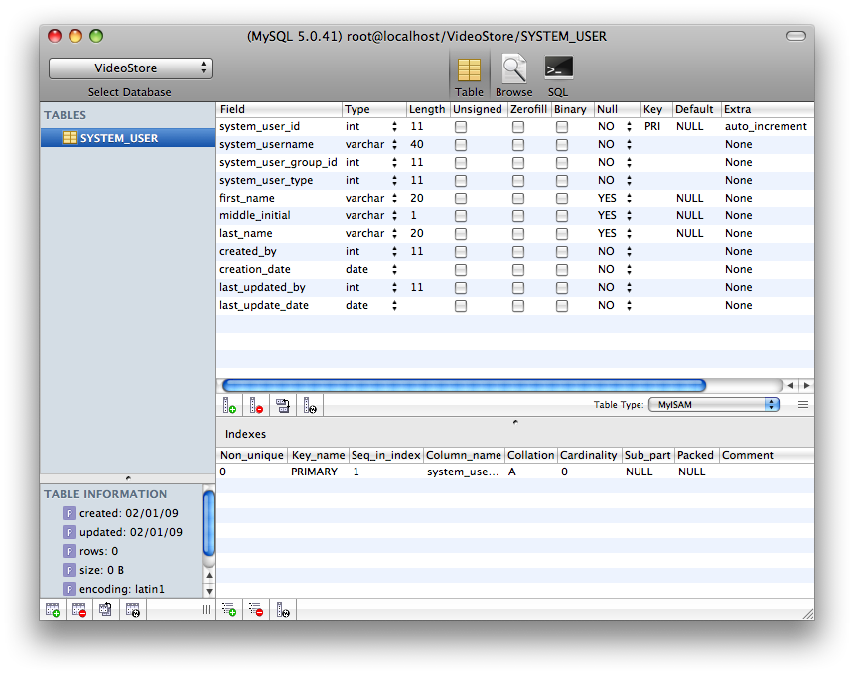Click the table info icon in sidebar footer
The height and width of the screenshot is (675, 854).
coord(133,609)
